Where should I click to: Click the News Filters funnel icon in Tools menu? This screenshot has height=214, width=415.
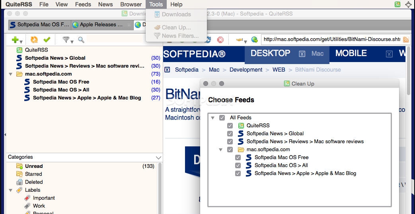coord(157,36)
